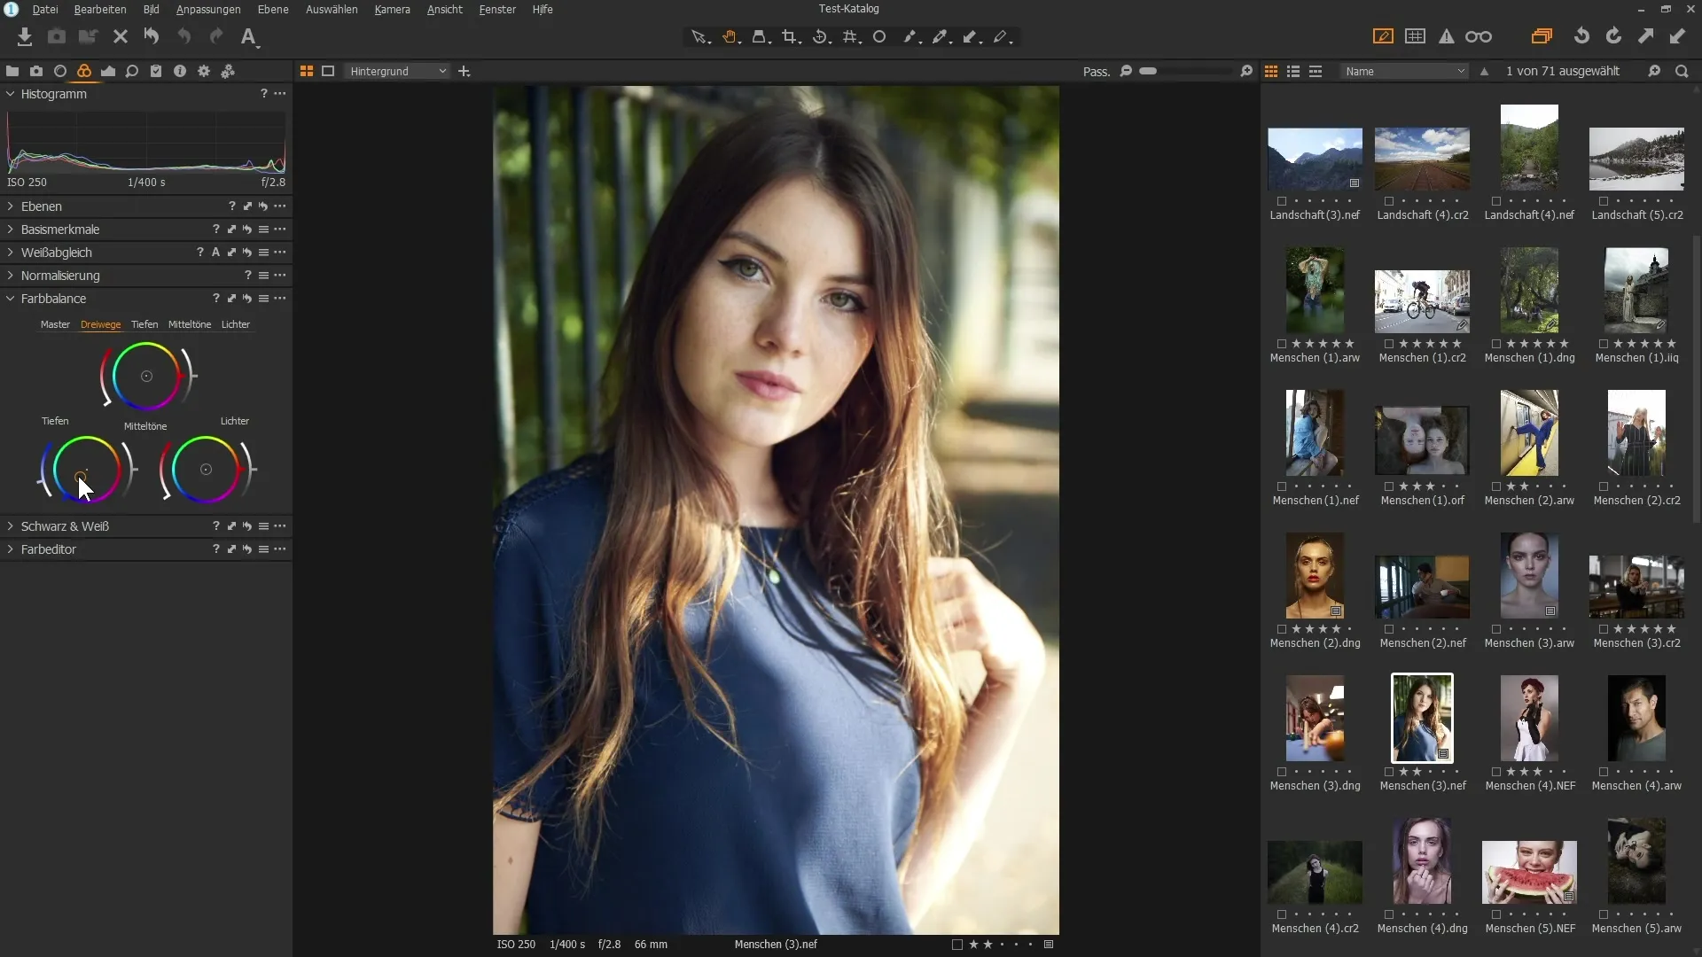Click the Copy adjustments up-arrow icon
This screenshot has width=1702, height=957.
coord(1646,36)
